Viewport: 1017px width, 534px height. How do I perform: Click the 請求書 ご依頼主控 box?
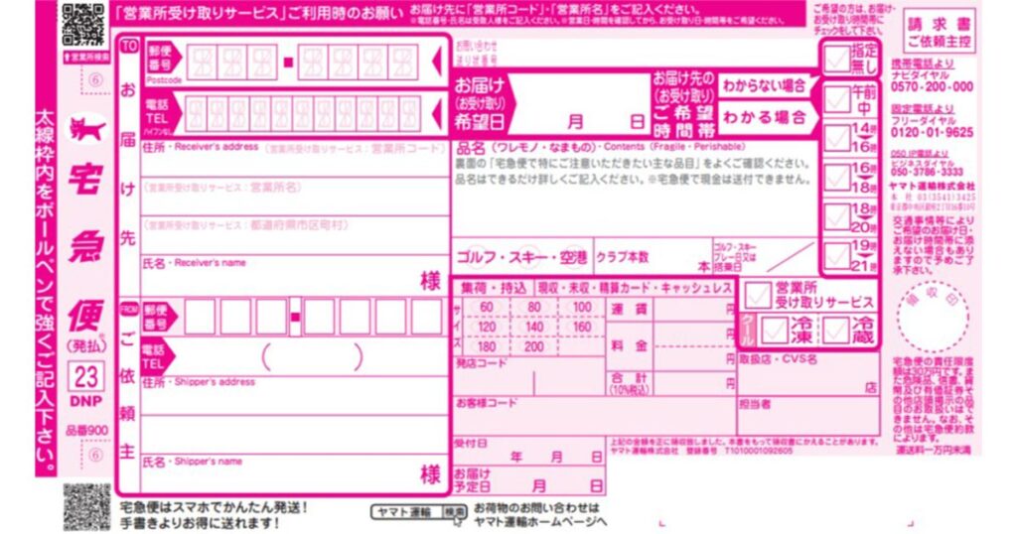point(939,33)
